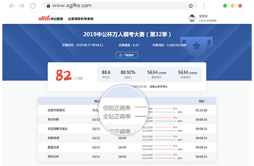
Task: Select the 试卷作答情况 row label
Action: click(56, 110)
